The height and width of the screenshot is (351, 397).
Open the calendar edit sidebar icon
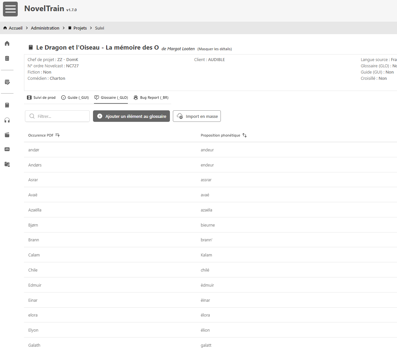pyautogui.click(x=7, y=82)
